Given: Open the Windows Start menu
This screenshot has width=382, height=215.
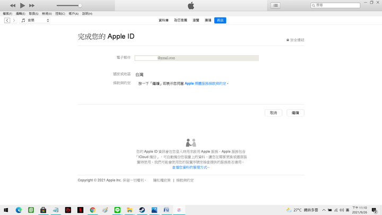Looking at the screenshot, I should (x=6, y=210).
